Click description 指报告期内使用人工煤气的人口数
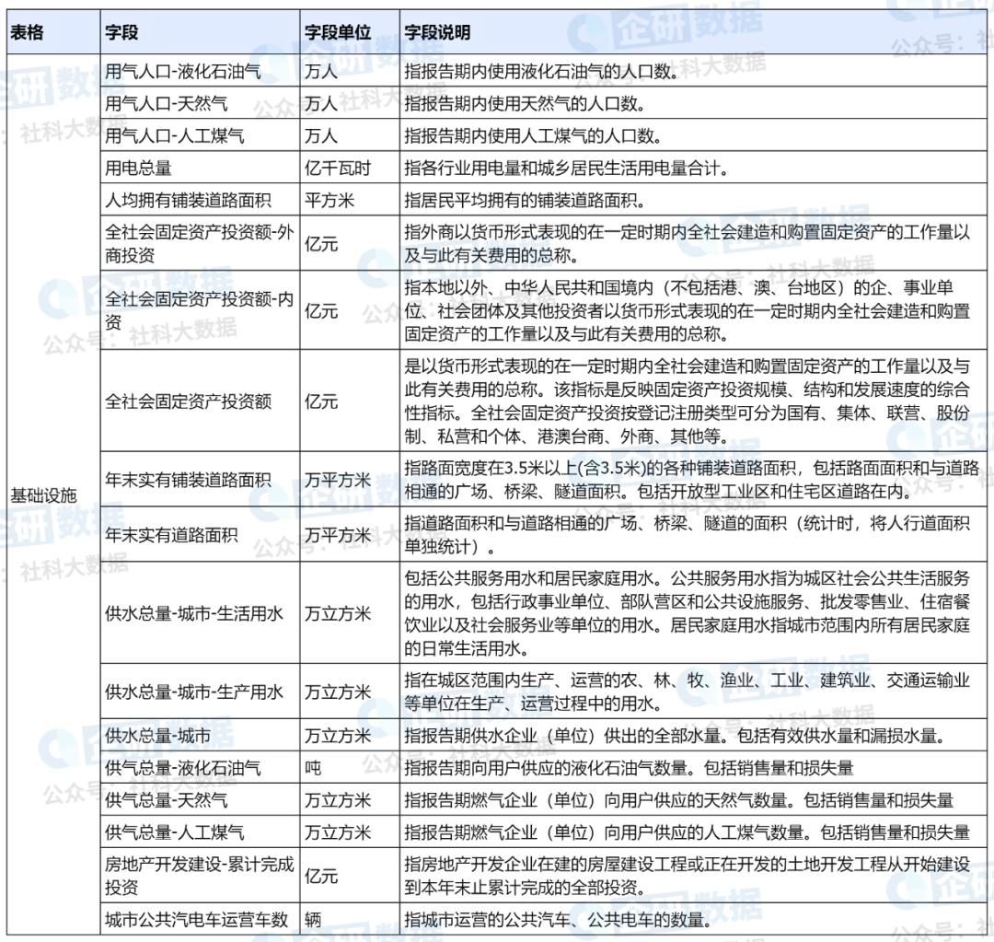The height and width of the screenshot is (942, 994). [x=694, y=135]
